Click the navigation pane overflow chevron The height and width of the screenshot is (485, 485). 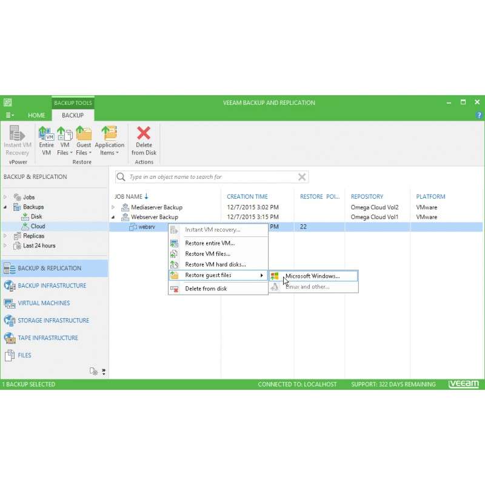(x=104, y=371)
